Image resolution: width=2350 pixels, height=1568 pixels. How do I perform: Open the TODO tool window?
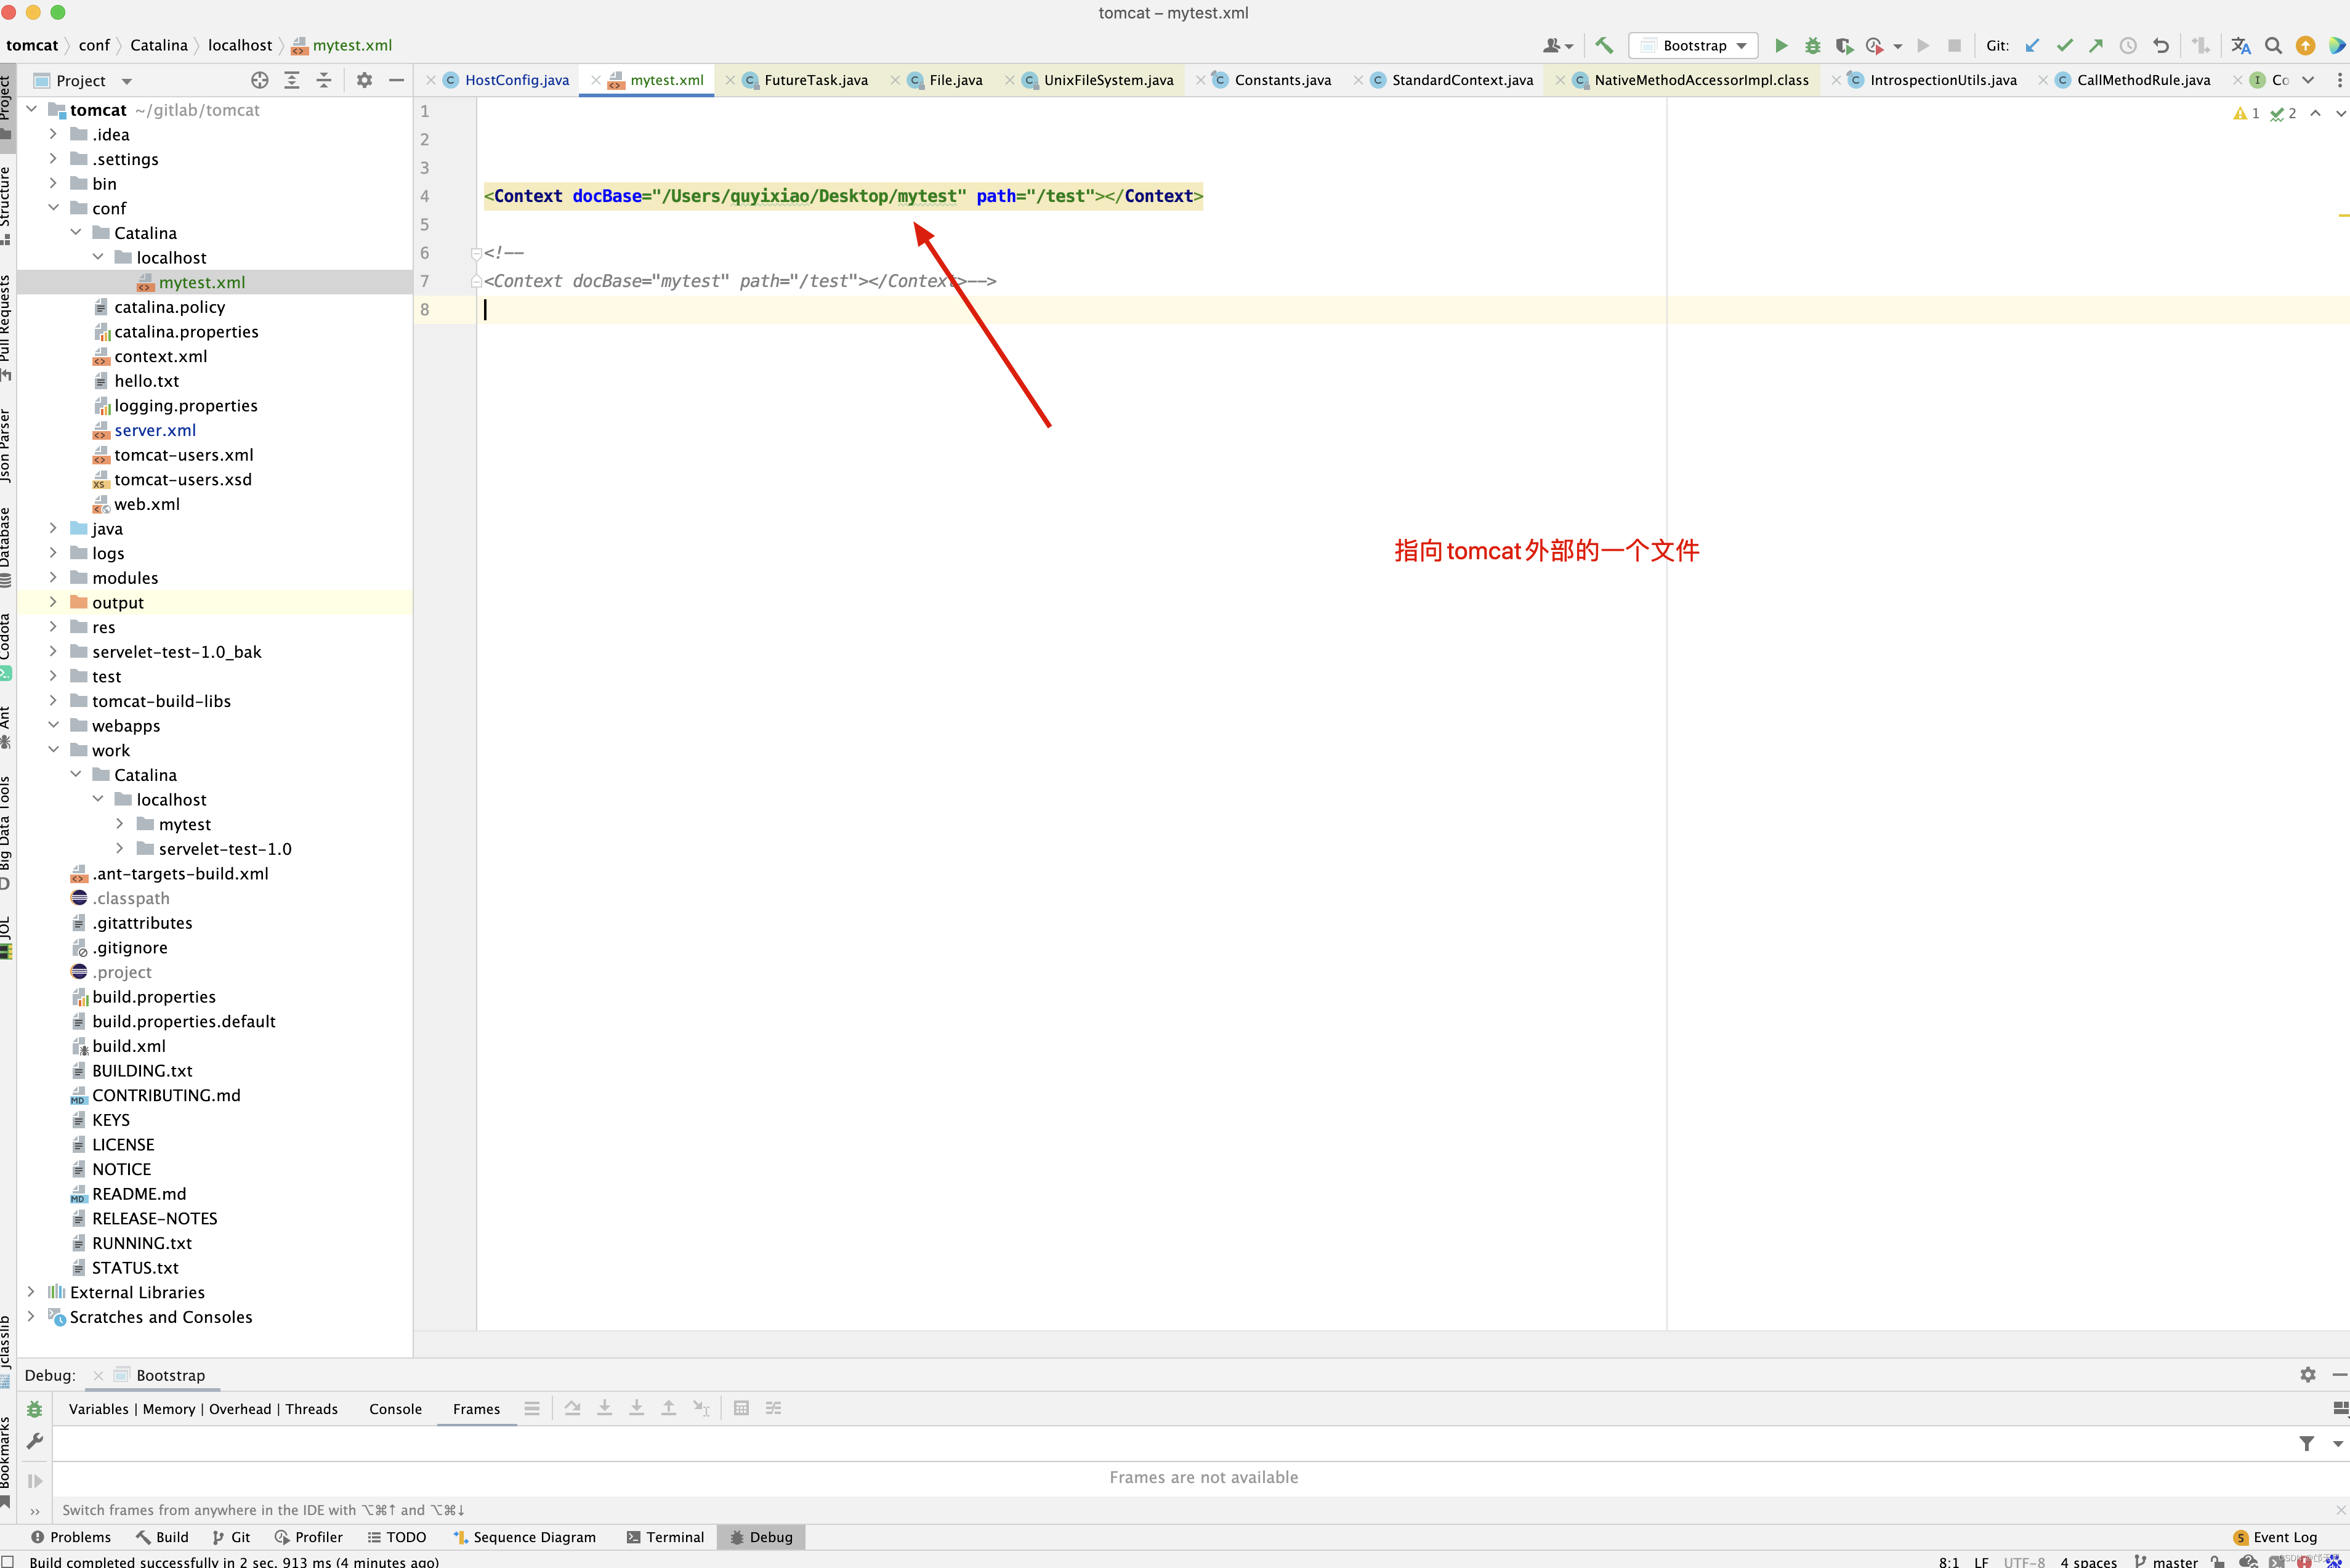pos(396,1537)
